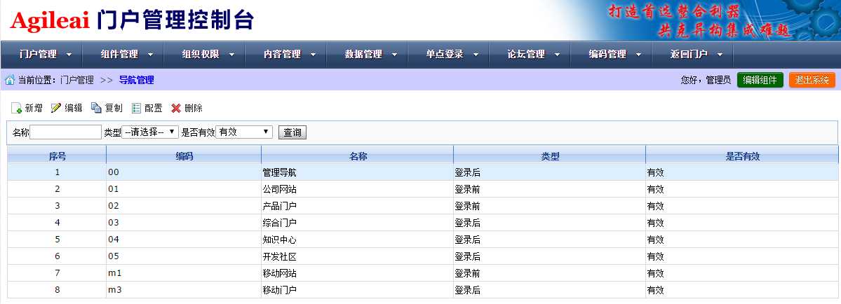841x304 pixels.
Task: Expand the 类型 --请选择-- dropdown
Action: point(150,132)
